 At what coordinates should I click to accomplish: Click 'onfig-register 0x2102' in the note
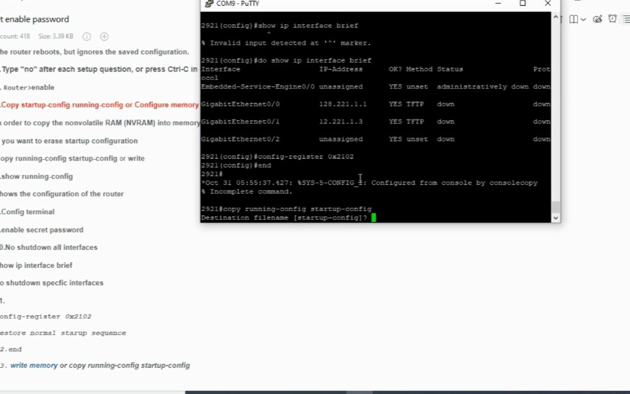pos(46,317)
